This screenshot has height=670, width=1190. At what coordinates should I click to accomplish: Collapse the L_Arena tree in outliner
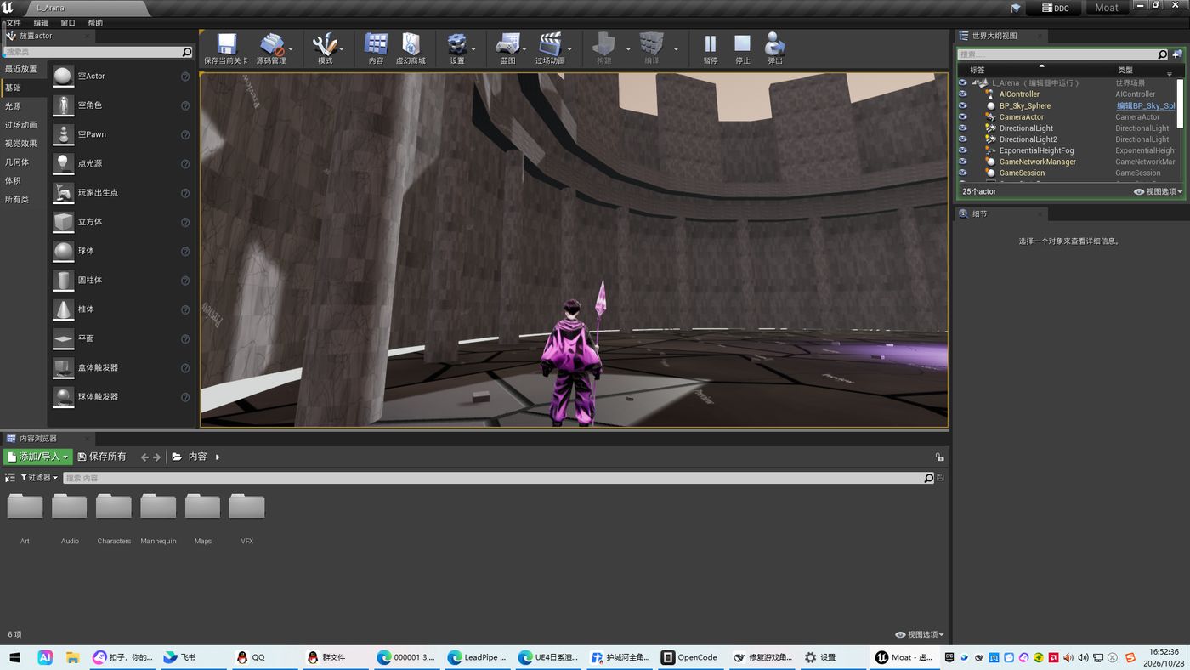click(975, 83)
